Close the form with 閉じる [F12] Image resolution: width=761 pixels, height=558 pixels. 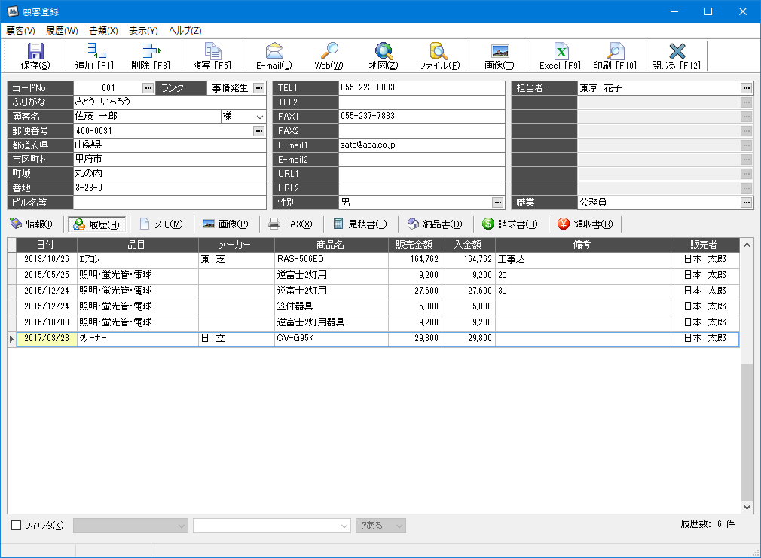point(677,56)
